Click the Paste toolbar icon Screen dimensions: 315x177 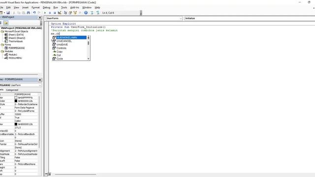click(24, 13)
